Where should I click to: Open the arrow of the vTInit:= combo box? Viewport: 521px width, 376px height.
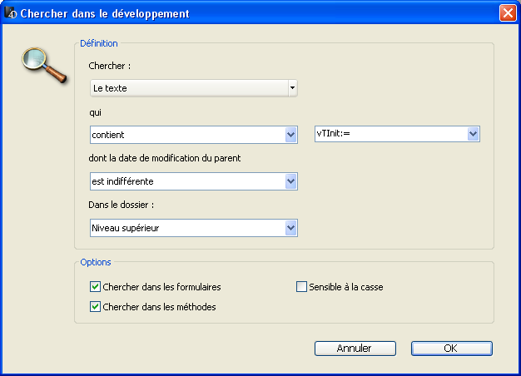click(x=473, y=134)
